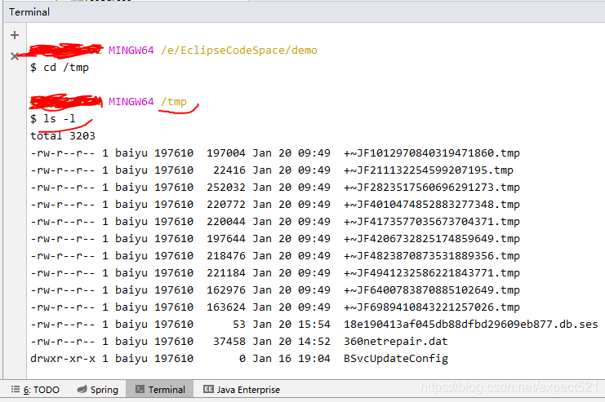Click file size value 162976
This screenshot has height=402, width=605.
click(226, 289)
